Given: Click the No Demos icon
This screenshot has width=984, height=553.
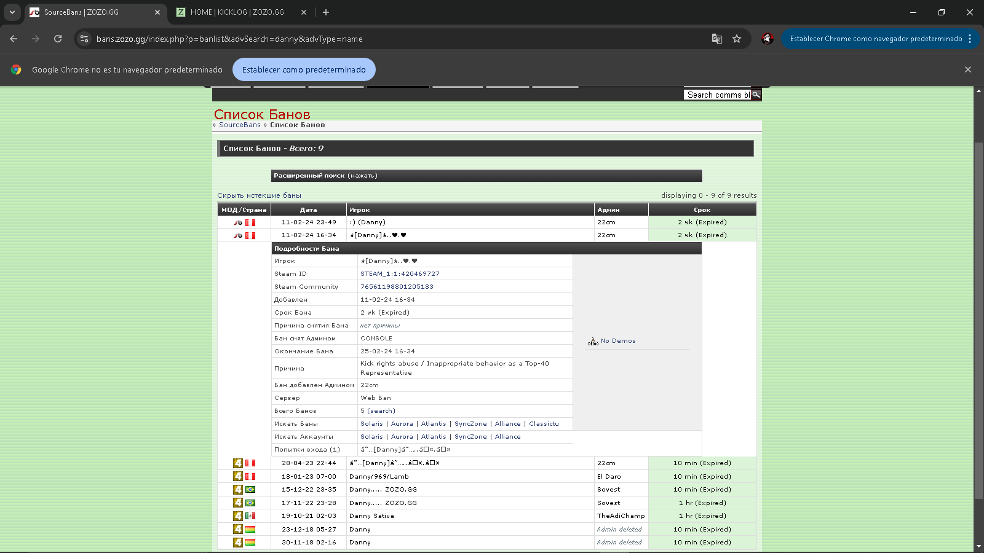Looking at the screenshot, I should click(x=593, y=341).
